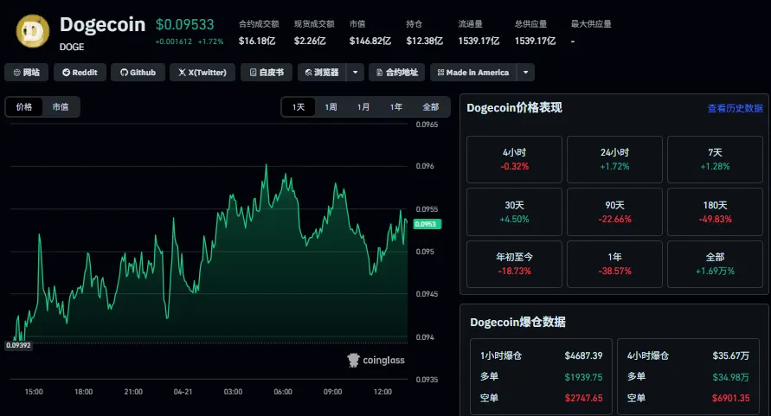Click the Dogecoin coin logo
The height and width of the screenshot is (416, 771).
pos(33,31)
